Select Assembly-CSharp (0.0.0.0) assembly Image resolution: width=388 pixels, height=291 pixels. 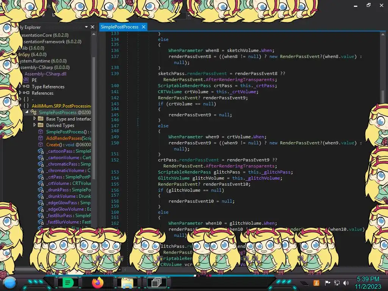click(45, 67)
